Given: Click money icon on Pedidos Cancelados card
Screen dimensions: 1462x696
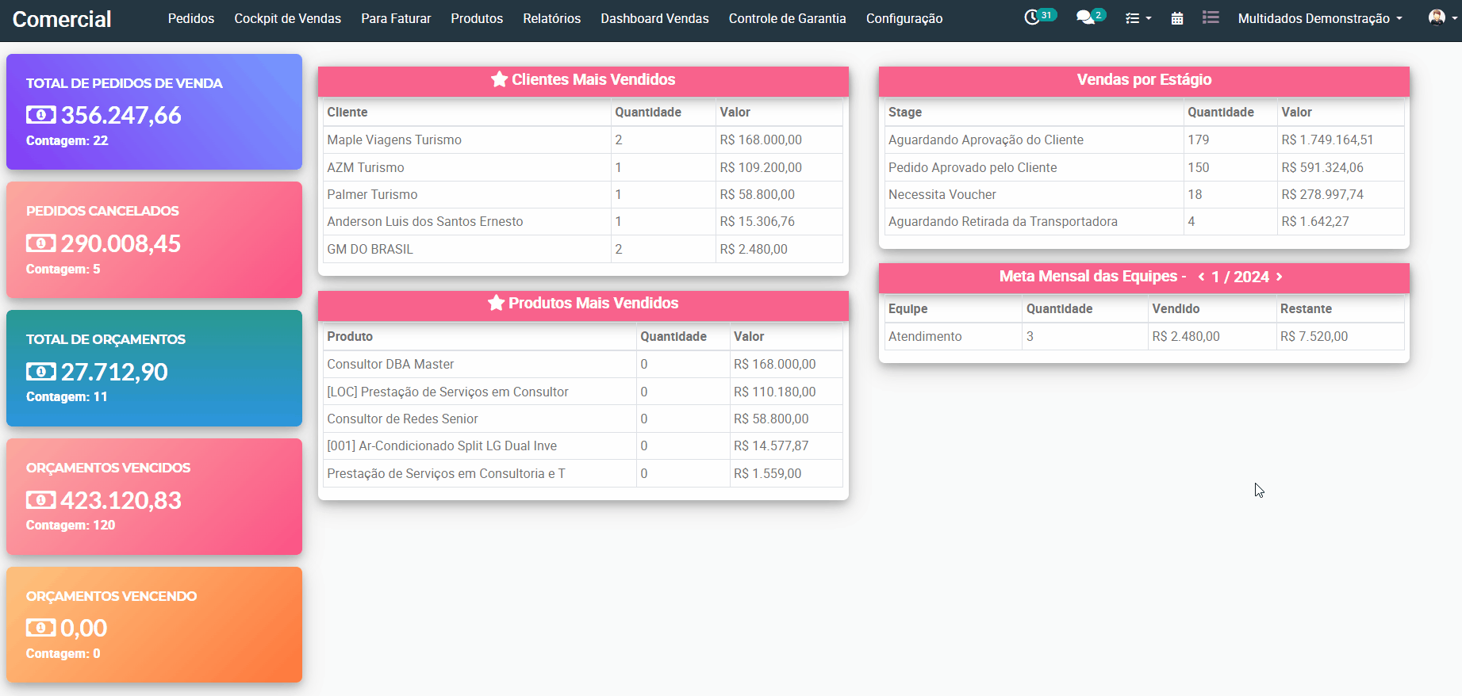Looking at the screenshot, I should pyautogui.click(x=41, y=243).
